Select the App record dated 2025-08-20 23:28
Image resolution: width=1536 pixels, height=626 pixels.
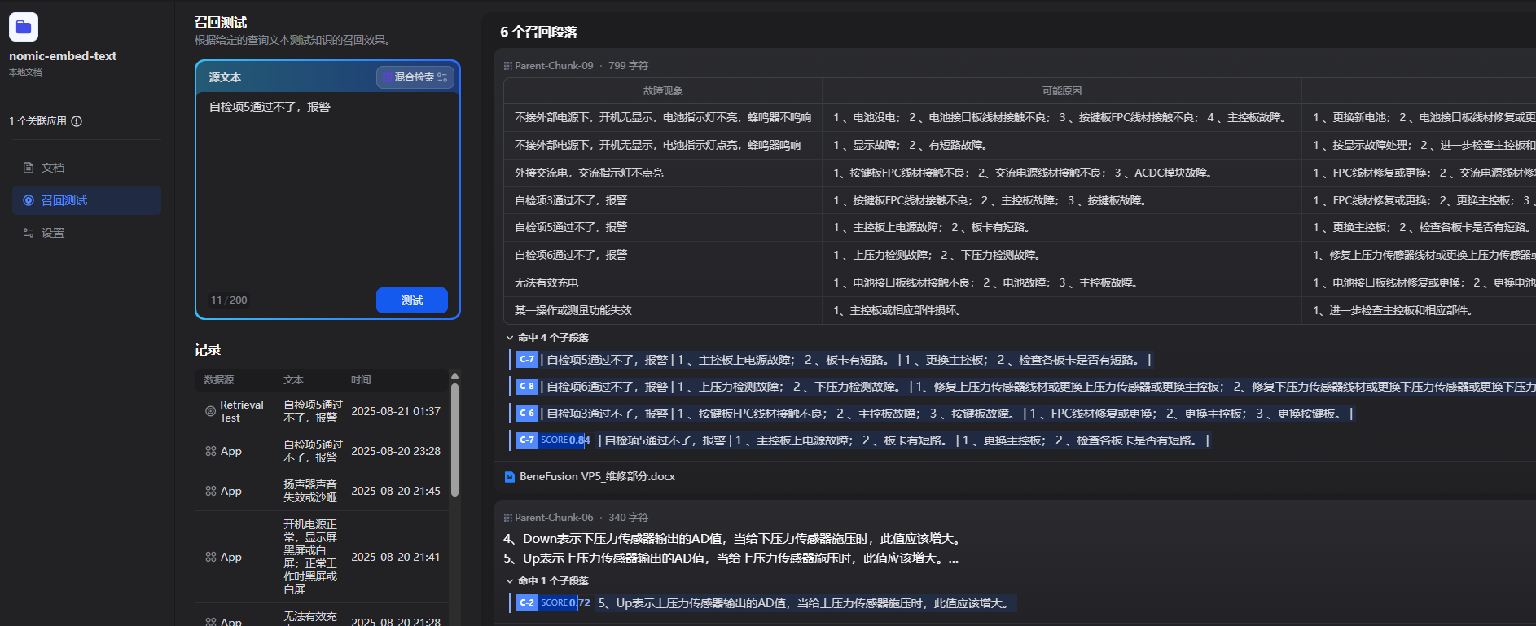click(x=322, y=451)
